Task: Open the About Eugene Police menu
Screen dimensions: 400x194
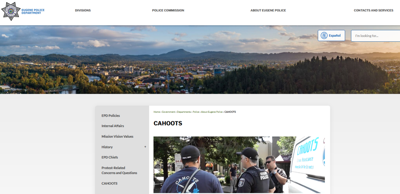Action: pos(268,10)
